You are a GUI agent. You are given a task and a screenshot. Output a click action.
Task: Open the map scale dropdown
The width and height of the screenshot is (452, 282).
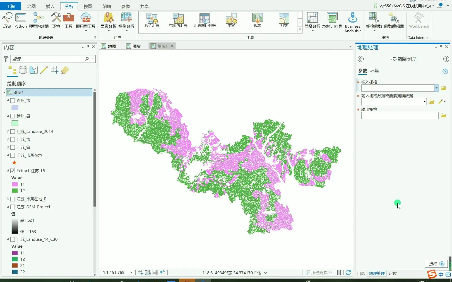click(131, 273)
